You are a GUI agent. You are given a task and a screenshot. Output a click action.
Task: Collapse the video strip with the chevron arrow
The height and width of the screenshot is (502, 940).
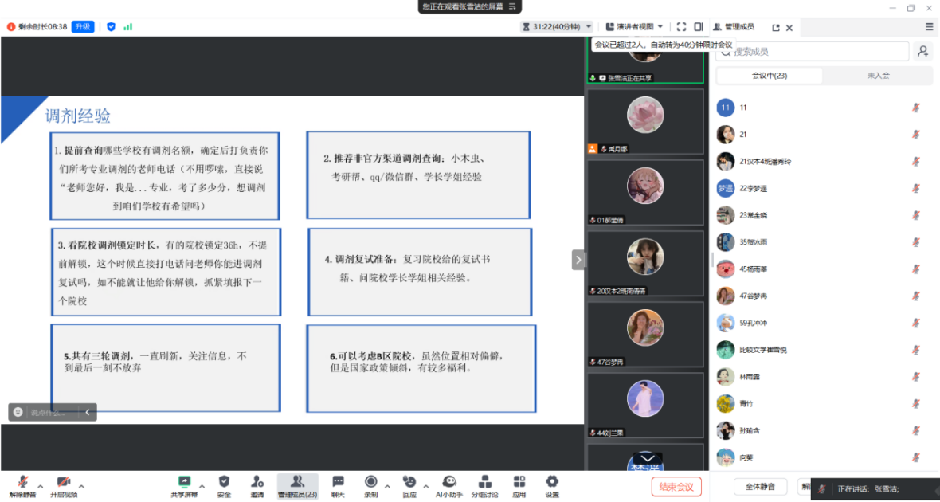[578, 260]
